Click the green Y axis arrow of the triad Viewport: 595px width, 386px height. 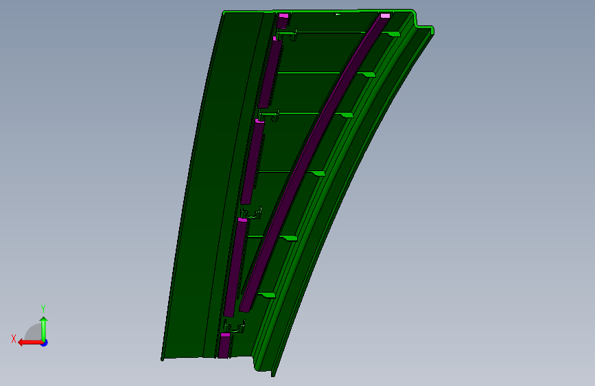(44, 328)
